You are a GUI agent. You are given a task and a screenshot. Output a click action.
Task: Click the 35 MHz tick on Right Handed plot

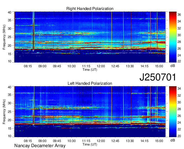[9, 20]
